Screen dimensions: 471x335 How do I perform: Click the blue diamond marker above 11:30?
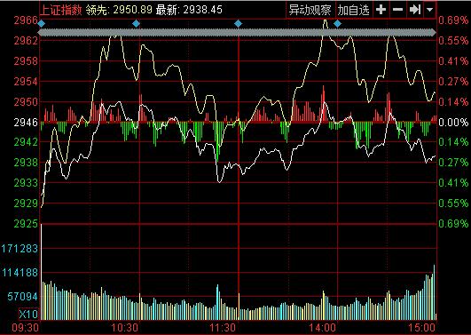pyautogui.click(x=239, y=23)
